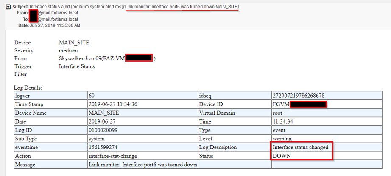
Task: Click the Interface Status trigger value
Action: click(x=77, y=66)
